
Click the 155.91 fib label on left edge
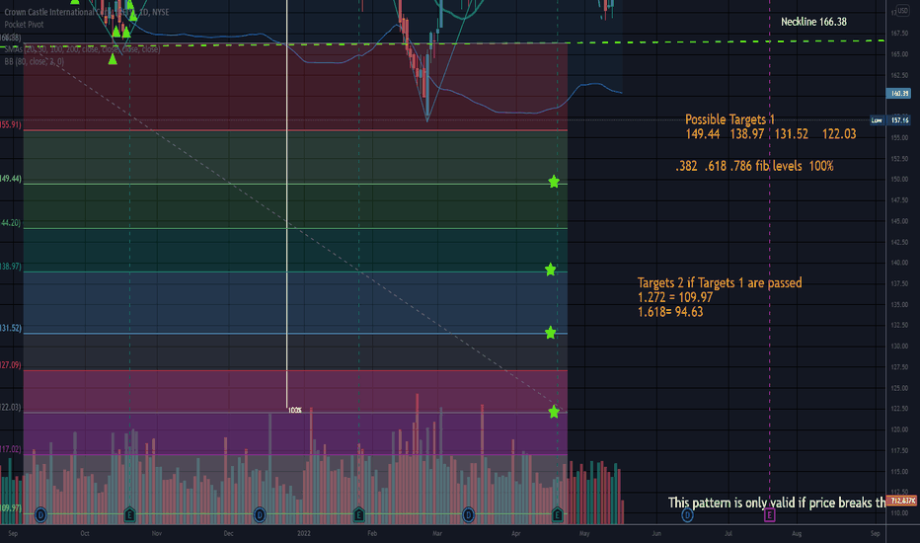11,125
